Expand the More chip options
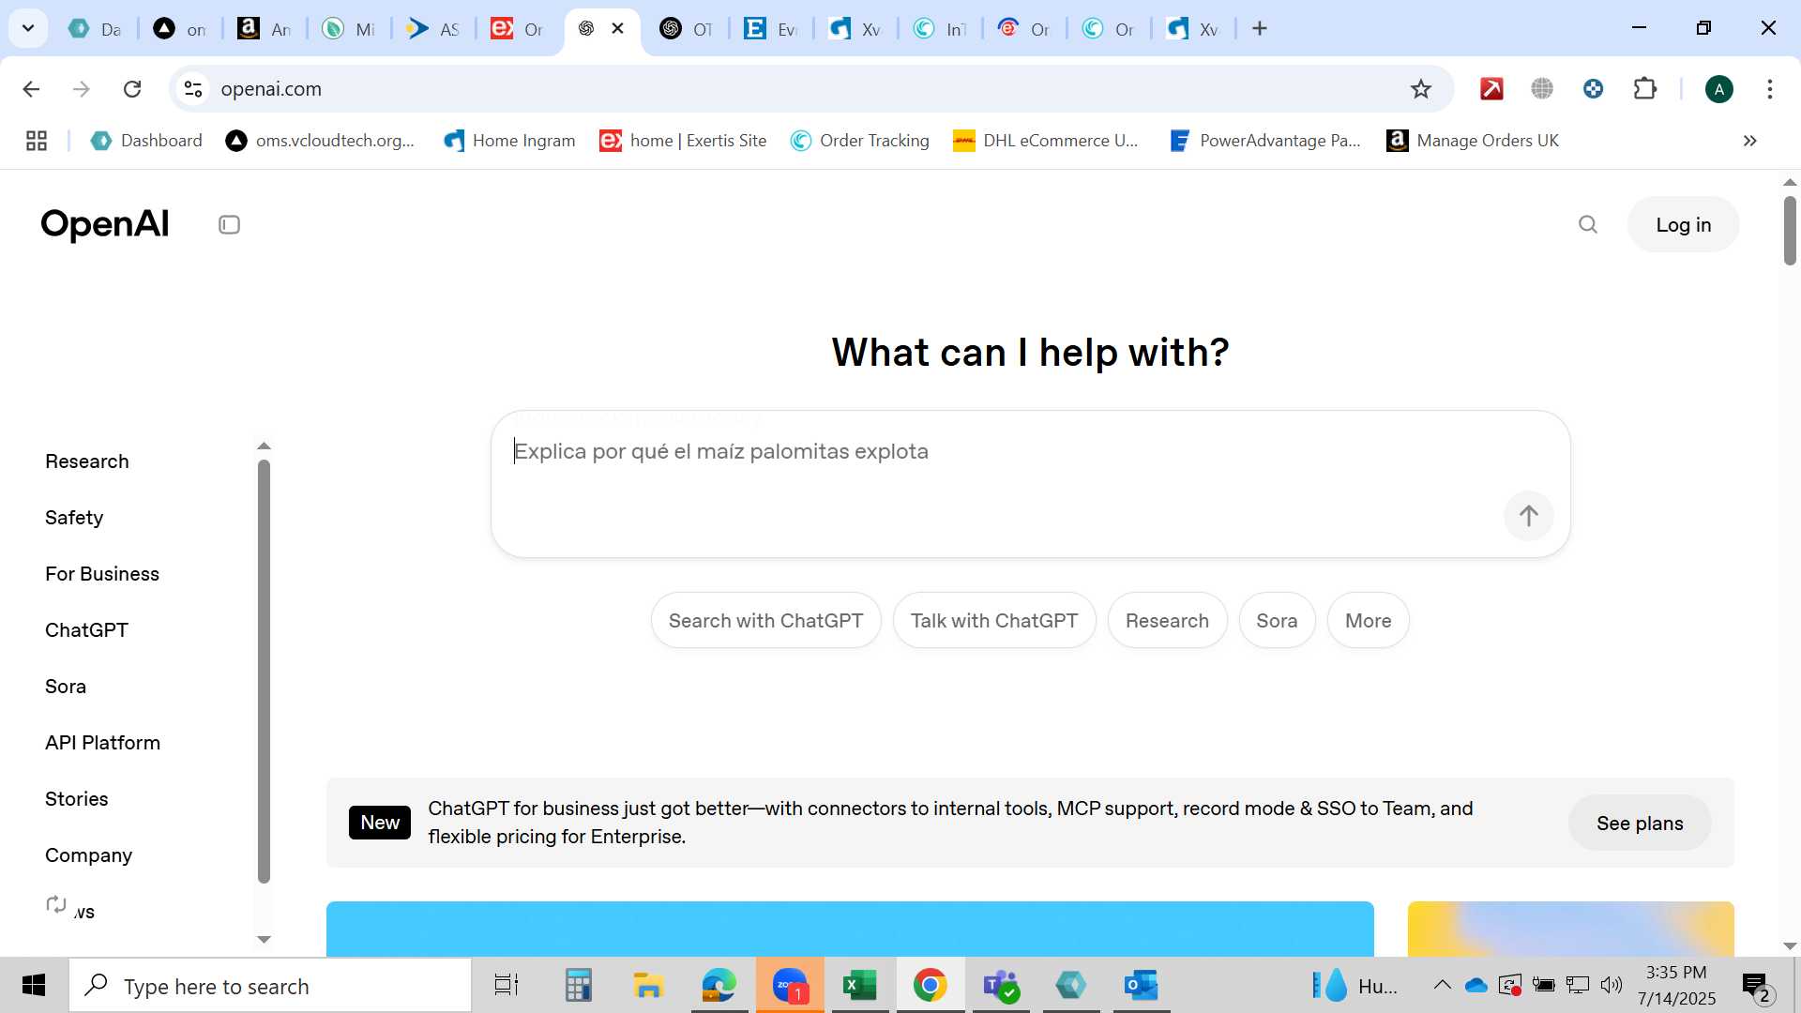The width and height of the screenshot is (1801, 1013). click(x=1368, y=621)
